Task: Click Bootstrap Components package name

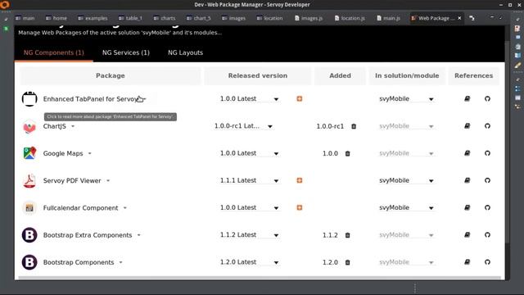Action: click(79, 262)
